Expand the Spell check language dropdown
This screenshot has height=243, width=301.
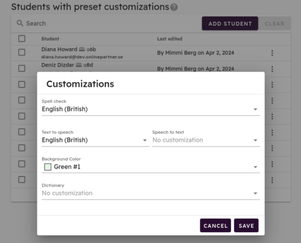coord(151,109)
